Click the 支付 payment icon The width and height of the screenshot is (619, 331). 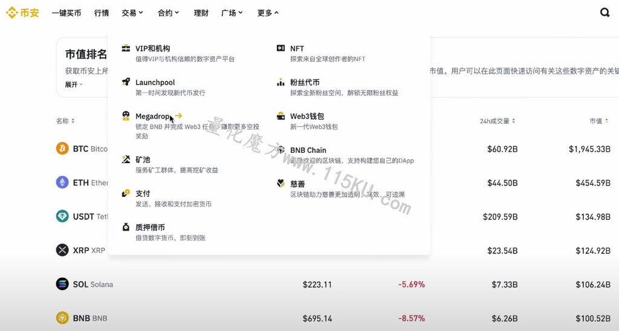tap(126, 193)
